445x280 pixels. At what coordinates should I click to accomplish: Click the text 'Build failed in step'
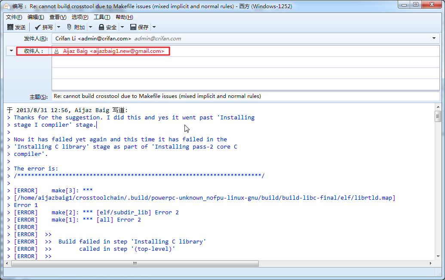click(x=93, y=242)
